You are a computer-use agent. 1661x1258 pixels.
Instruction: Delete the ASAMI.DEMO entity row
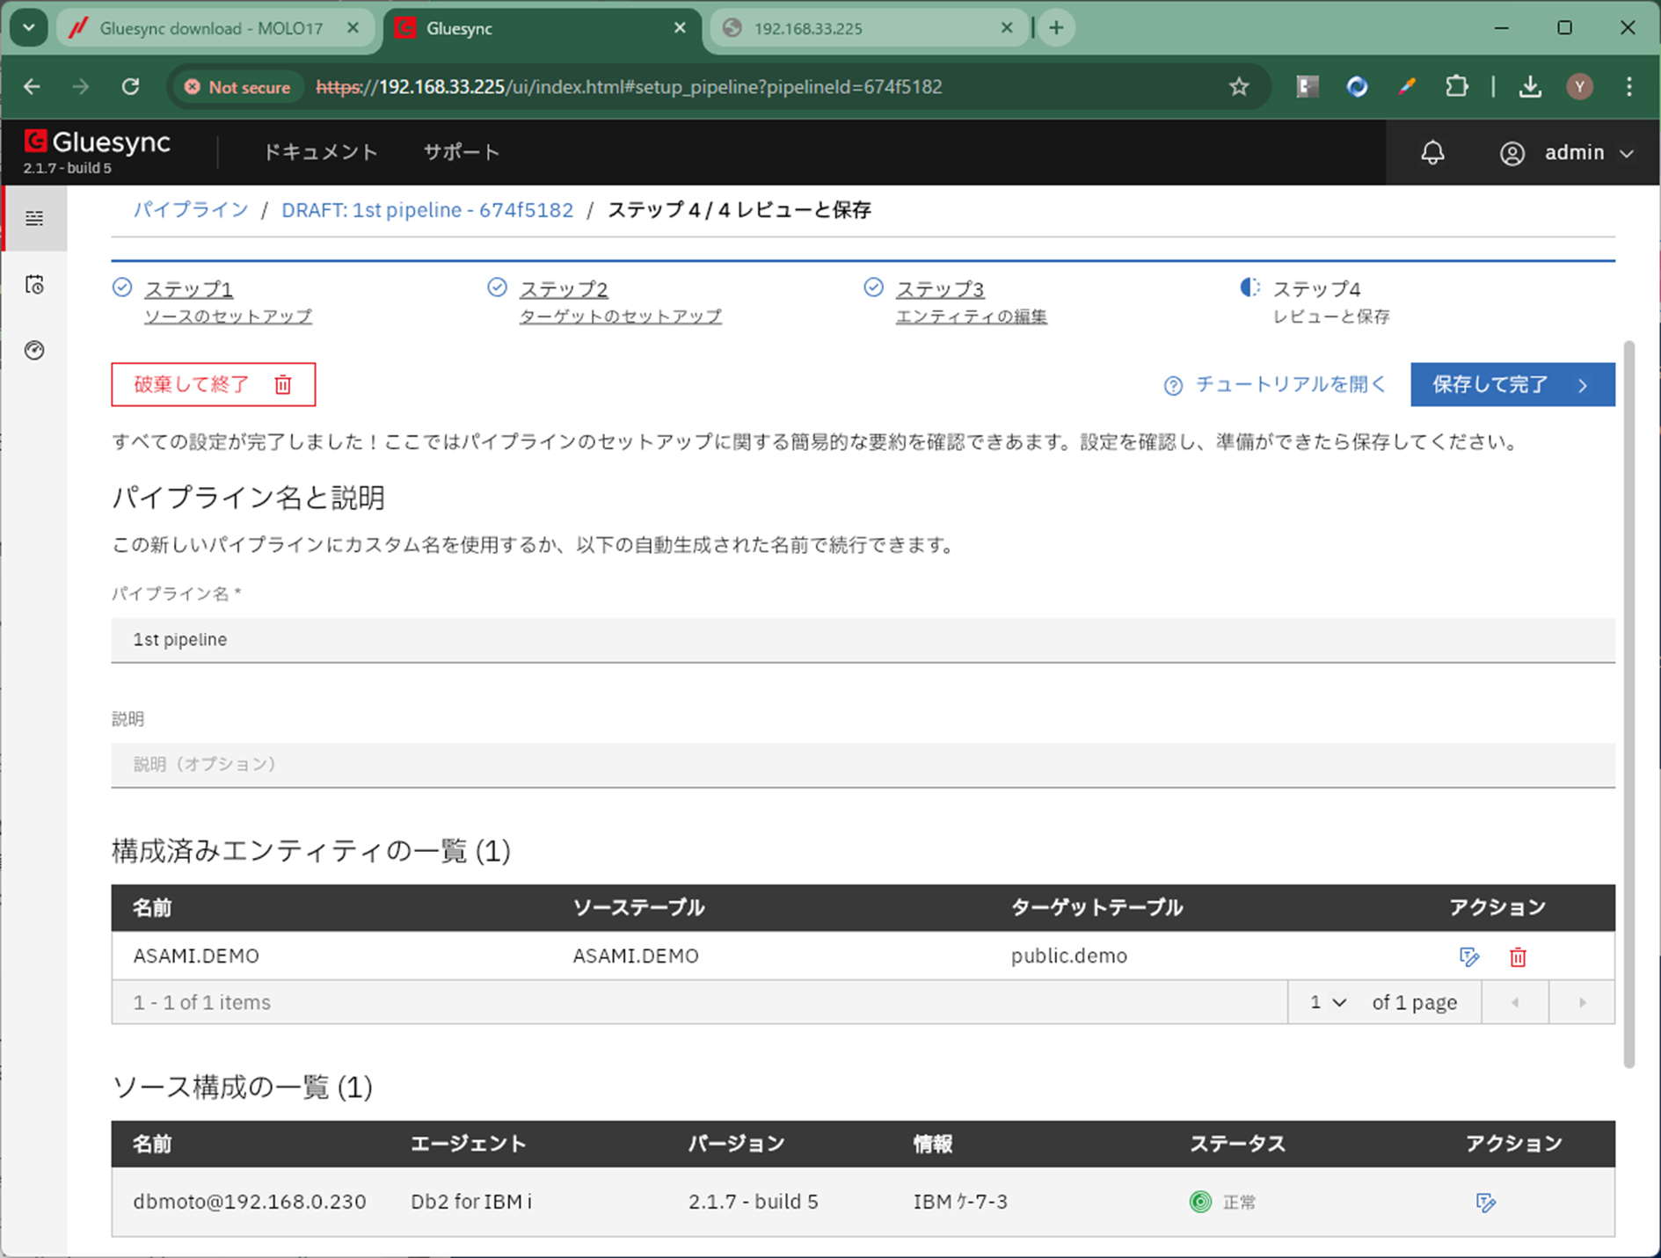pos(1518,956)
